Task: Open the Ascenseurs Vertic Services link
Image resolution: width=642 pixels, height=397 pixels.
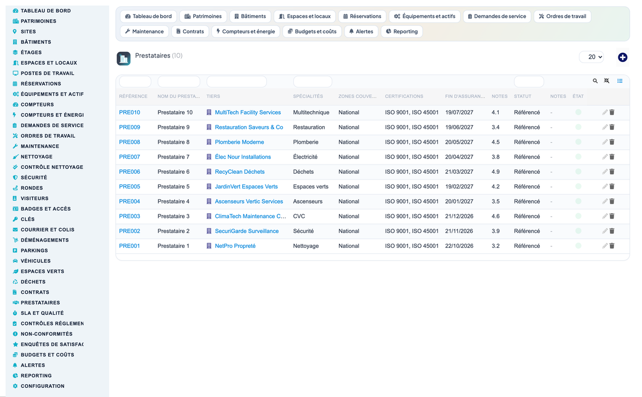Action: (249, 201)
